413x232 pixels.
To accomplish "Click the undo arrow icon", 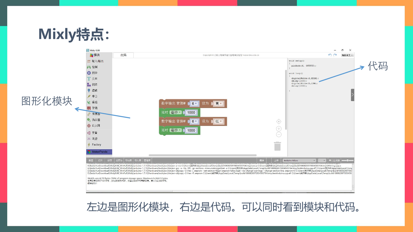I will click(330, 55).
